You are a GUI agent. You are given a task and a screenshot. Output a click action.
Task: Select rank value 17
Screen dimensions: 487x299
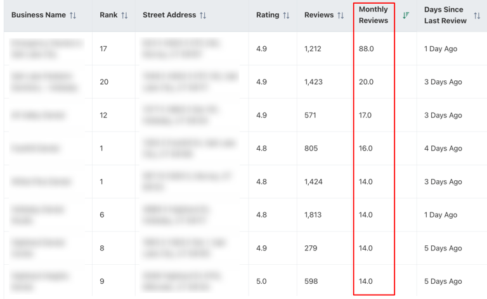coord(103,49)
